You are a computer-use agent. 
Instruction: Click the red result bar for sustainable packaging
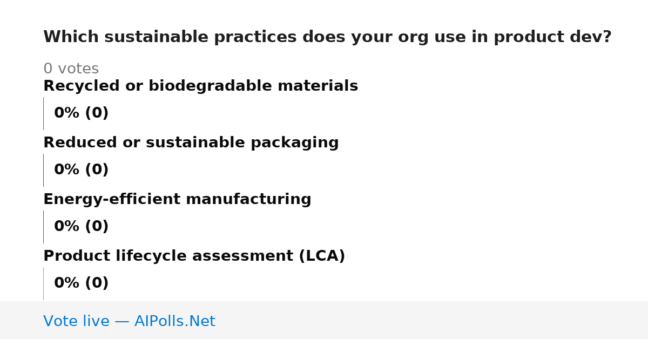[x=43, y=170]
